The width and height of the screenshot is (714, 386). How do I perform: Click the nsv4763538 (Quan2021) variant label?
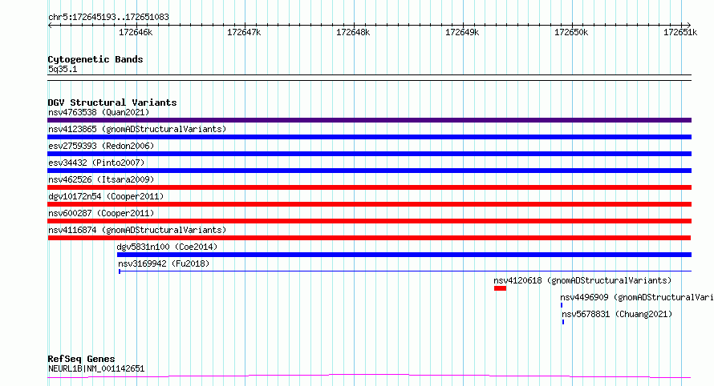[99, 112]
